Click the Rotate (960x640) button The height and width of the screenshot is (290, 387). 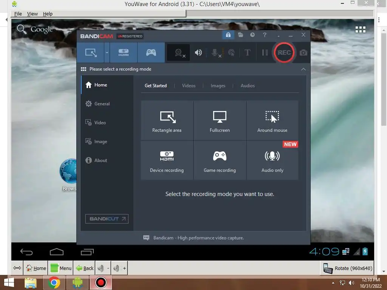click(348, 268)
